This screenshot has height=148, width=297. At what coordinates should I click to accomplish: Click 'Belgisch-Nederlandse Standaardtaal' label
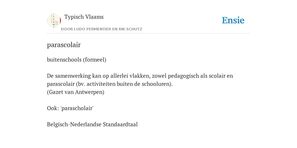92,124
